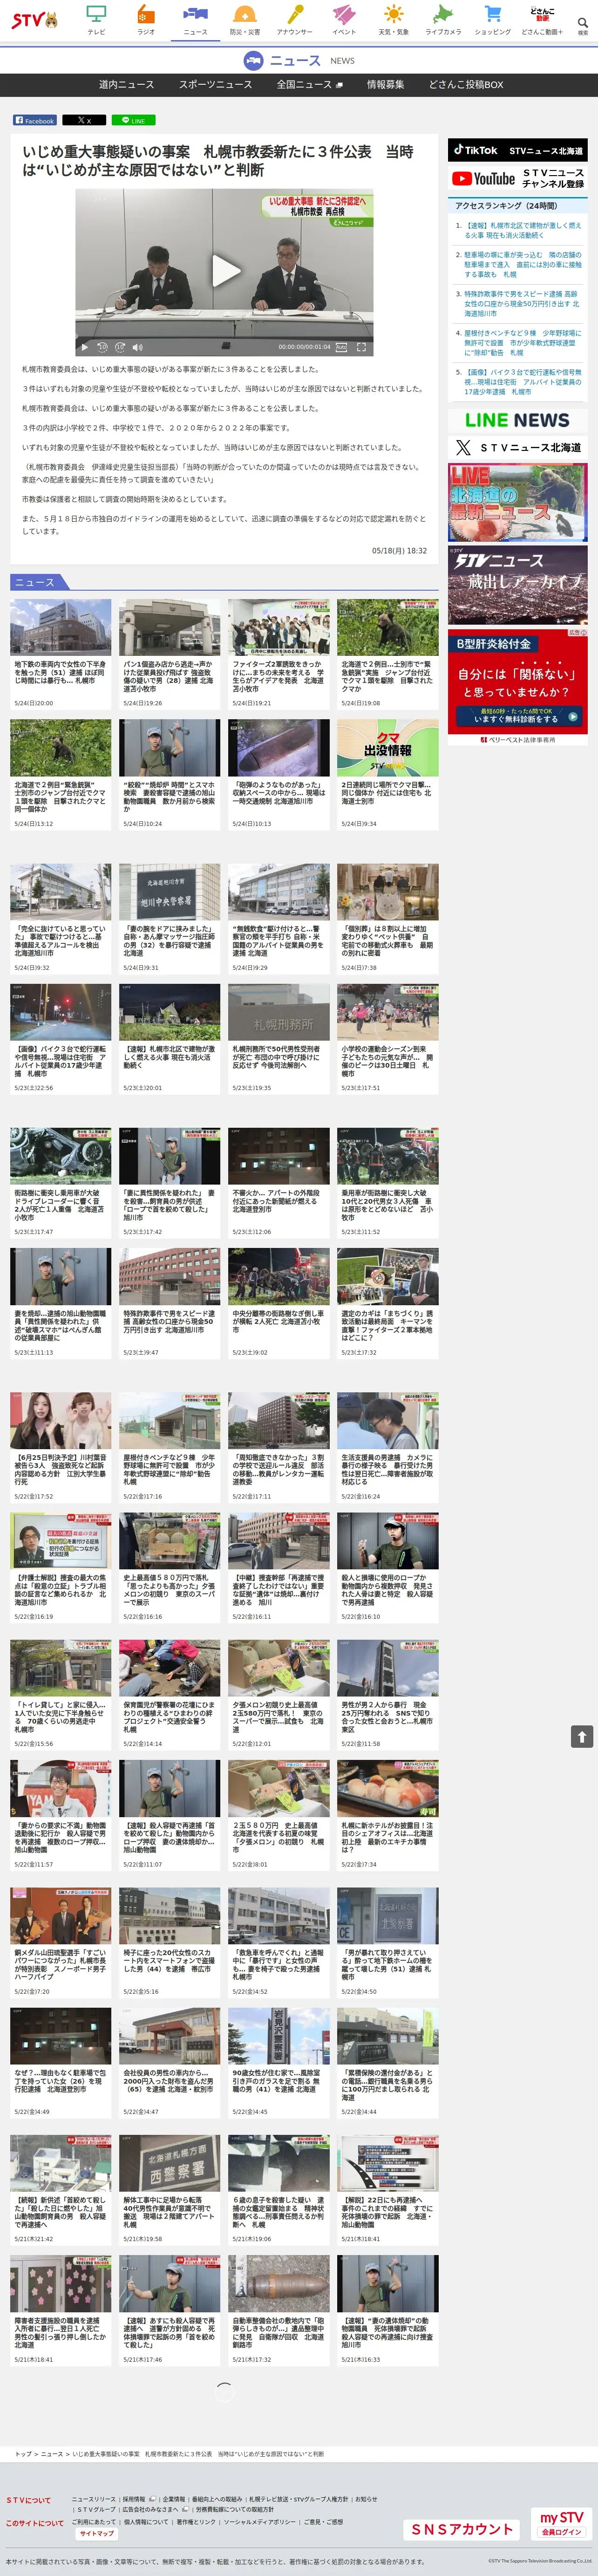Open the Auto quality selector
Image resolution: width=598 pixels, height=2576 pixels.
341,347
